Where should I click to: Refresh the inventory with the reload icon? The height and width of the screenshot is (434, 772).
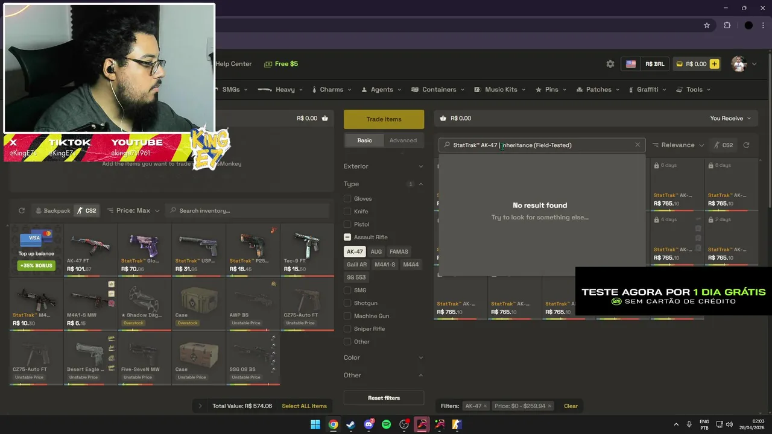point(22,210)
